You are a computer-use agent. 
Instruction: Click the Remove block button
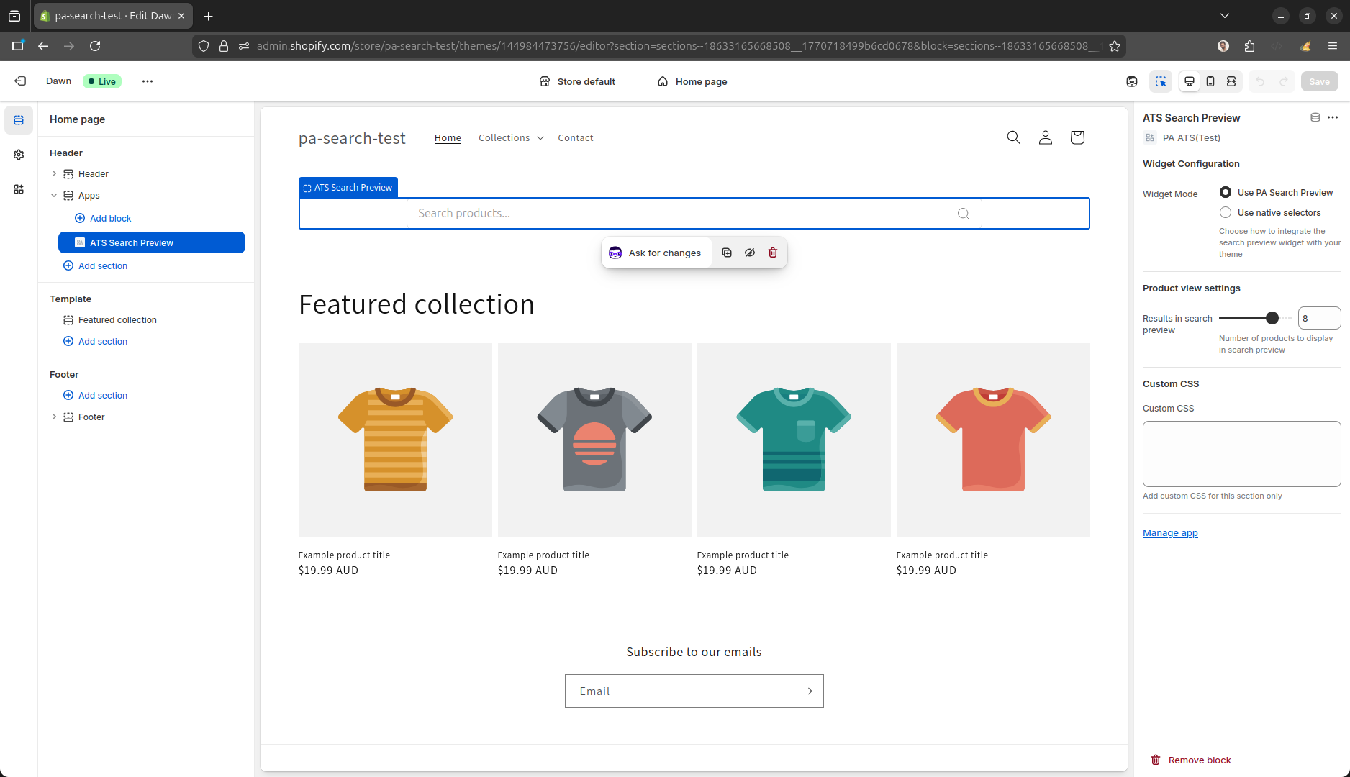tap(1191, 760)
